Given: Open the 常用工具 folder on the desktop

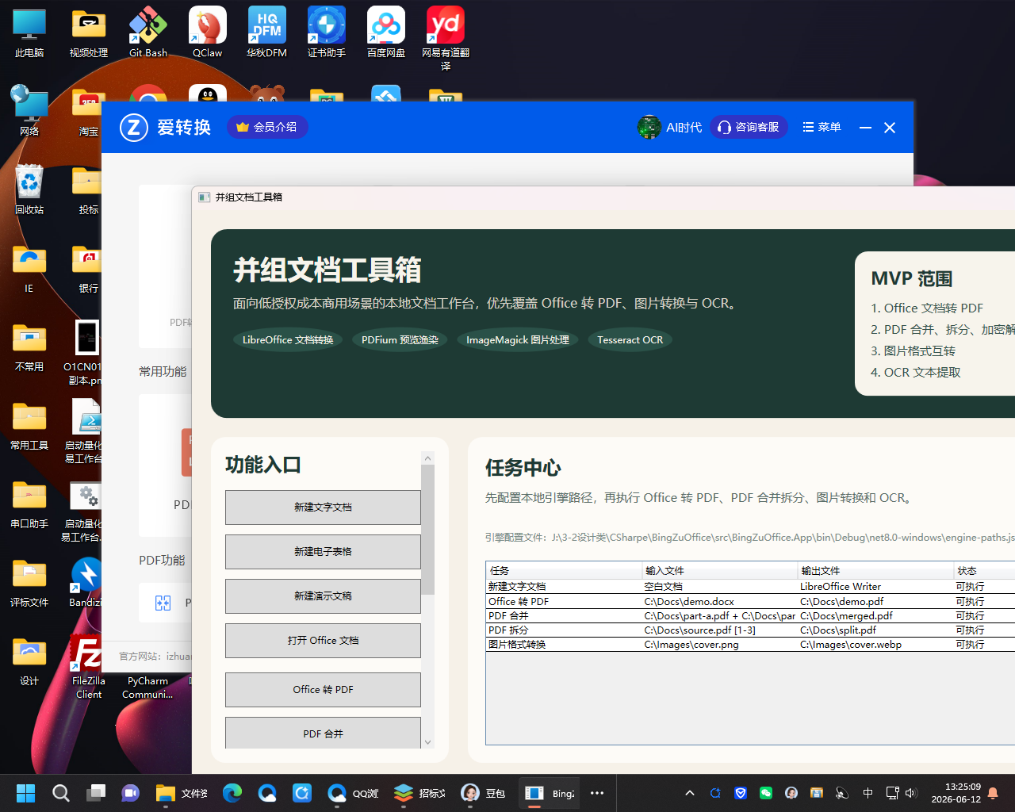Looking at the screenshot, I should (29, 425).
